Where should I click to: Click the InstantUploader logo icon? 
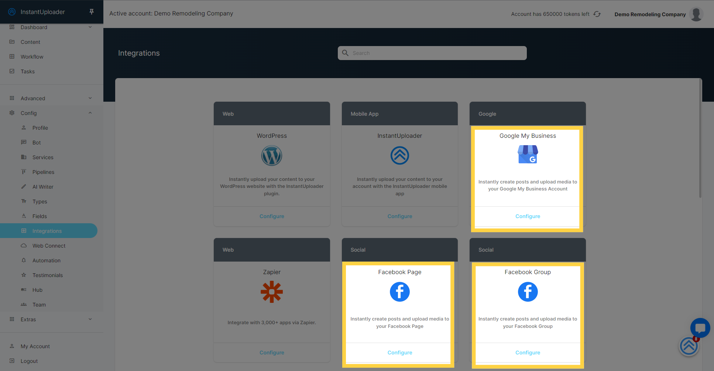point(12,12)
